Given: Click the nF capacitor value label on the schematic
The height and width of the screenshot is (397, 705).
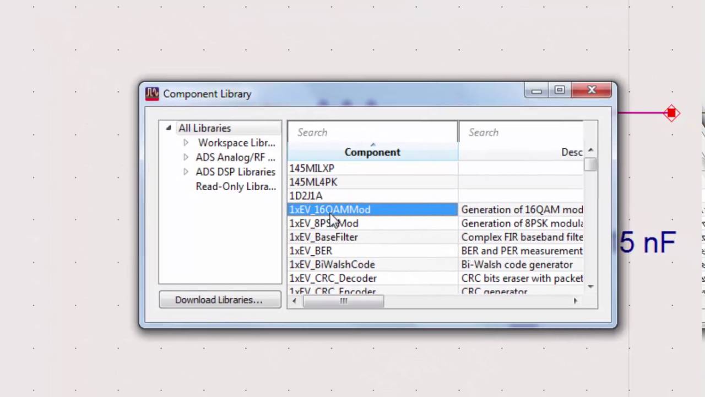Looking at the screenshot, I should pyautogui.click(x=648, y=242).
